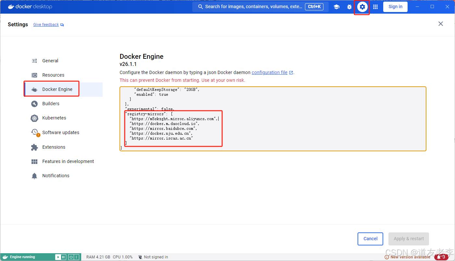Click the Docker Engine heading
This screenshot has height=261, width=455.
click(x=142, y=56)
